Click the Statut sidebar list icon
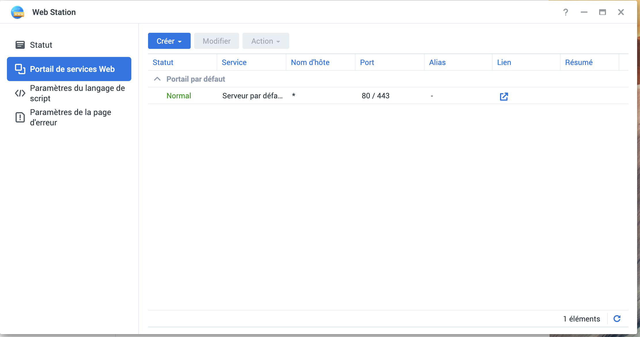Image resolution: width=640 pixels, height=337 pixels. pos(20,45)
